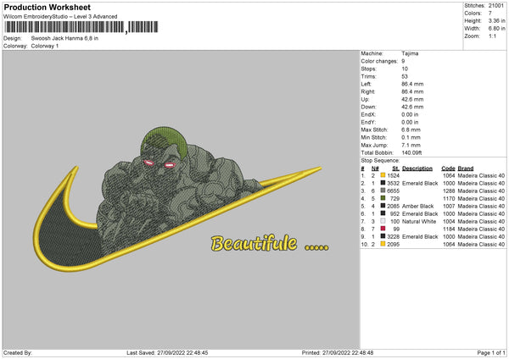Click the Width value '6.80 in'

click(496, 29)
